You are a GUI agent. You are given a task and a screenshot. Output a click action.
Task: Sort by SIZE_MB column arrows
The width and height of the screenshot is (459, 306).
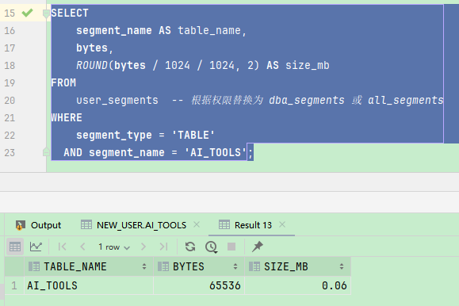point(342,266)
